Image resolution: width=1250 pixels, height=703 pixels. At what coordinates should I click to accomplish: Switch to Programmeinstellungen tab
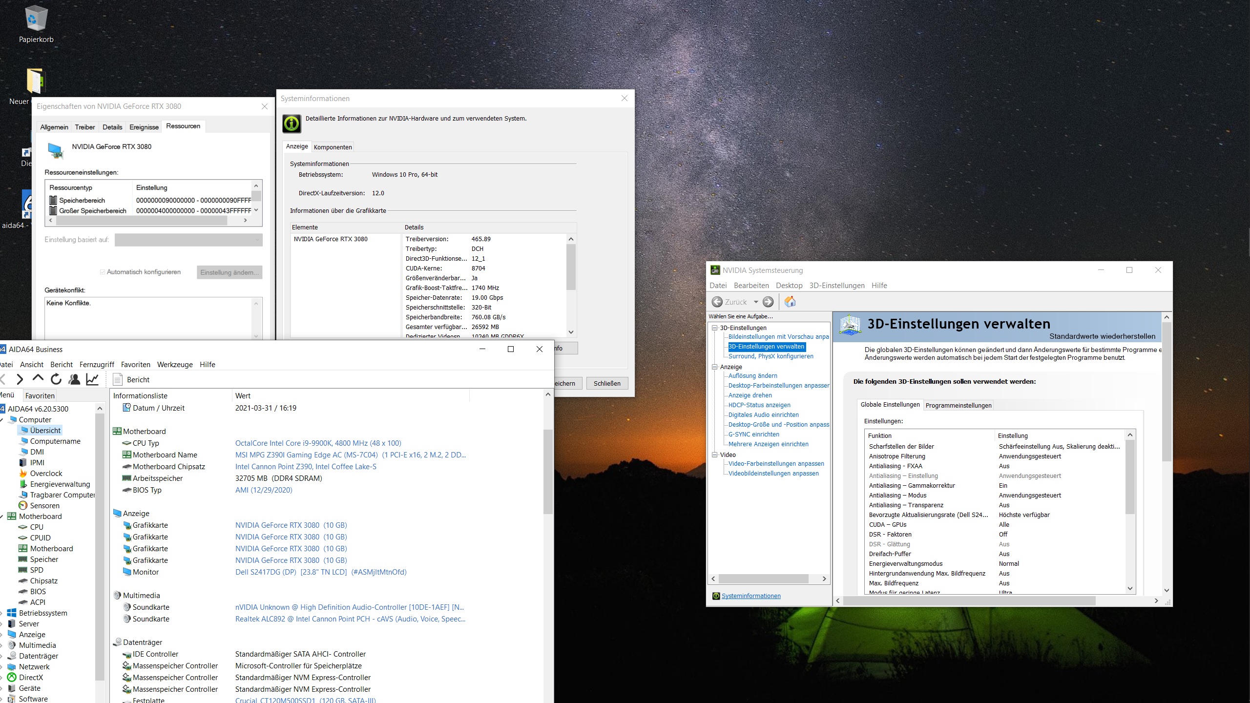[x=958, y=405]
